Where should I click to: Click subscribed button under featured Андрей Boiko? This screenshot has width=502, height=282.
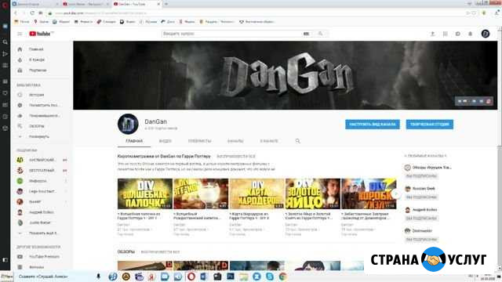tap(421, 219)
